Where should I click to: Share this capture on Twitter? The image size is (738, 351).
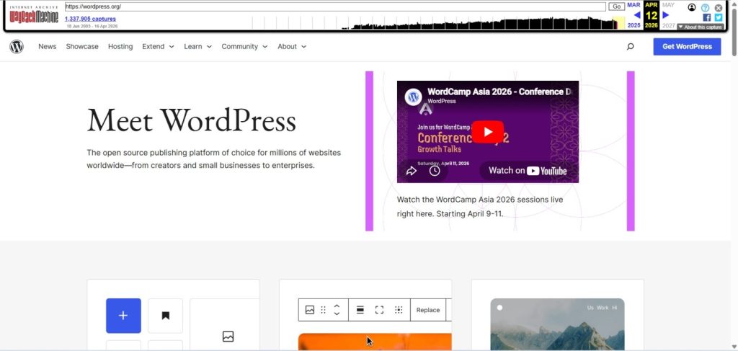[x=719, y=17]
